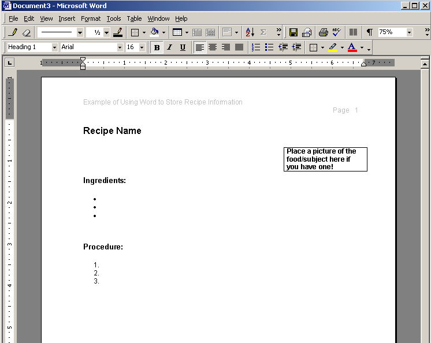The height and width of the screenshot is (343, 431).
Task: Toggle Show/Hide paragraph marks
Action: (369, 32)
